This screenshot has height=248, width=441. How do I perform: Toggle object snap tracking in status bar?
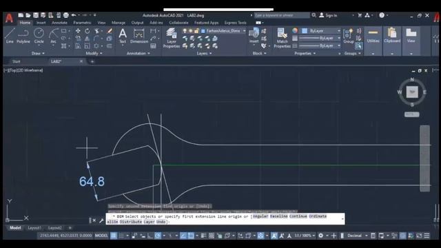click(183, 236)
